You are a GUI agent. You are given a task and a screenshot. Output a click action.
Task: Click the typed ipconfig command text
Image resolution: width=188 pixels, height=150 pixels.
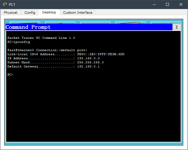(x=22, y=42)
